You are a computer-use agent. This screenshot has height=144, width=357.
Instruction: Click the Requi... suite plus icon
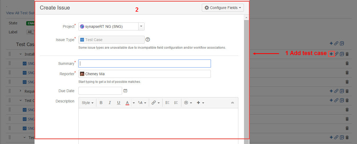(331, 91)
